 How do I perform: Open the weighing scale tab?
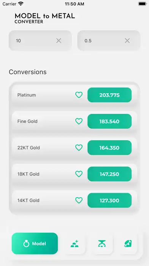point(102,243)
